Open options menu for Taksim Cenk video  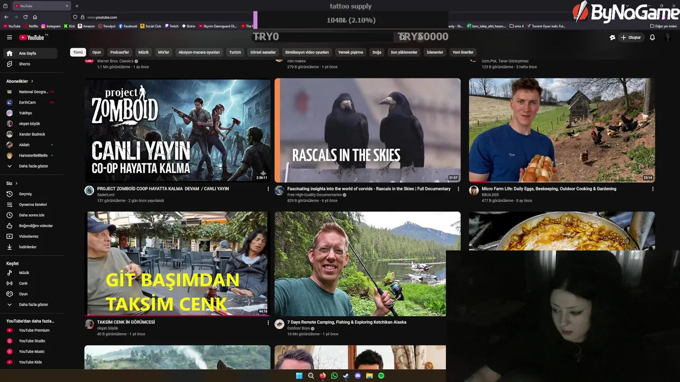pyautogui.click(x=268, y=322)
